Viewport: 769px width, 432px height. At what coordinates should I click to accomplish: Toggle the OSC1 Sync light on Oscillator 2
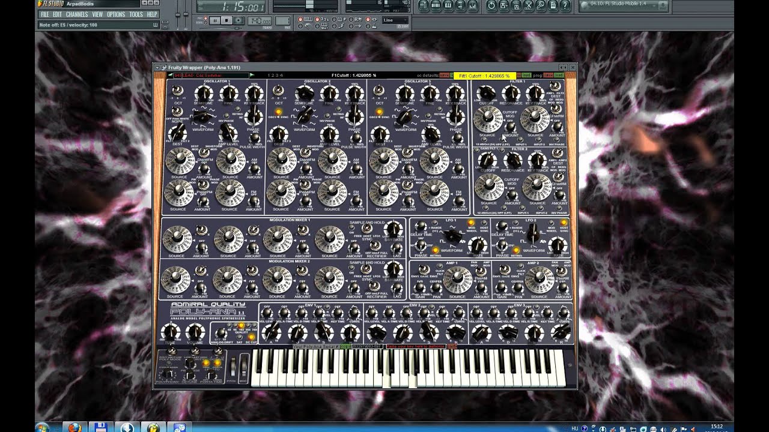coord(279,112)
